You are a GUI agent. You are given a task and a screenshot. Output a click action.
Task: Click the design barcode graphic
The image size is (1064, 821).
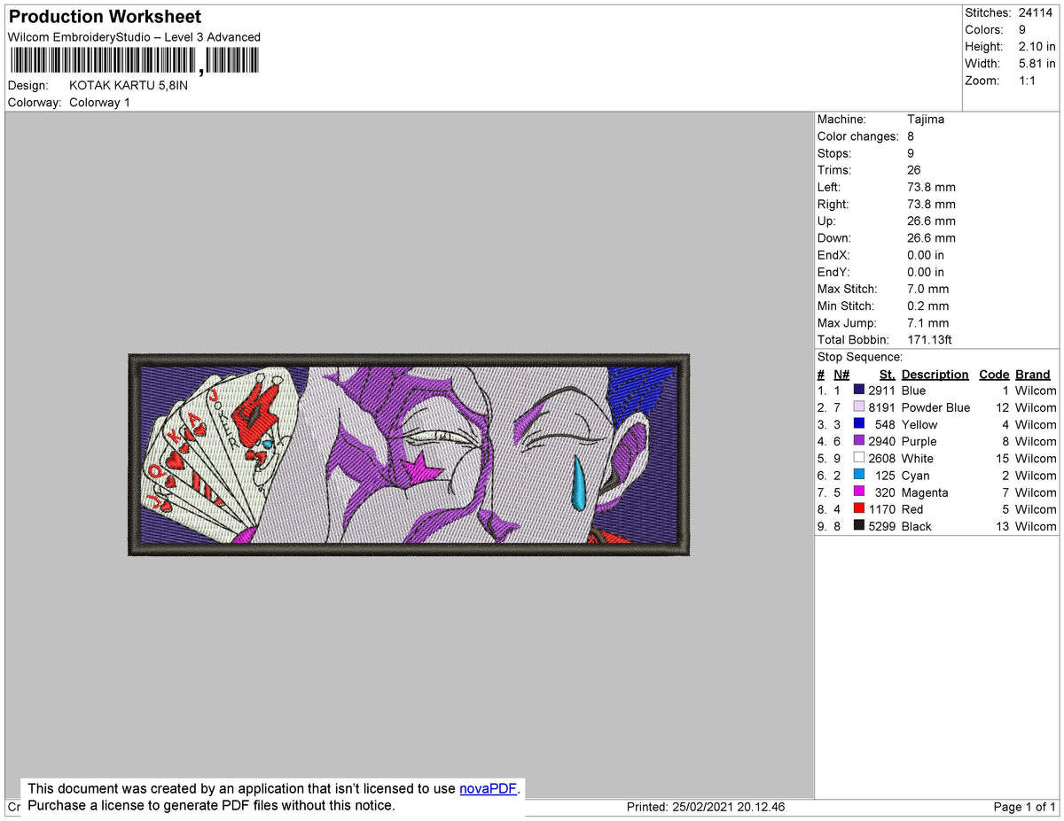(133, 58)
